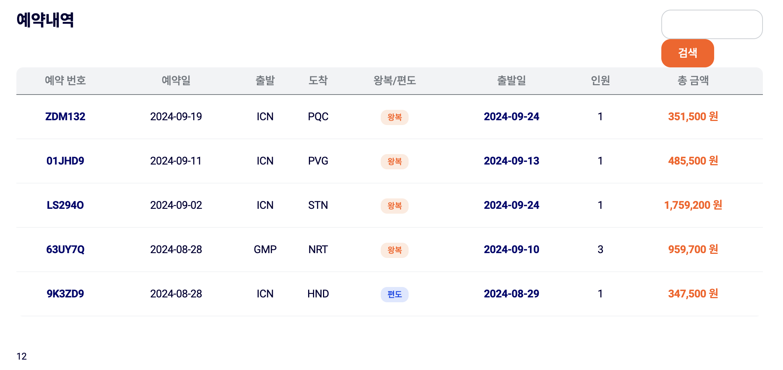This screenshot has height=370, width=783.
Task: Select departure date 2024-08-29
Action: (511, 294)
